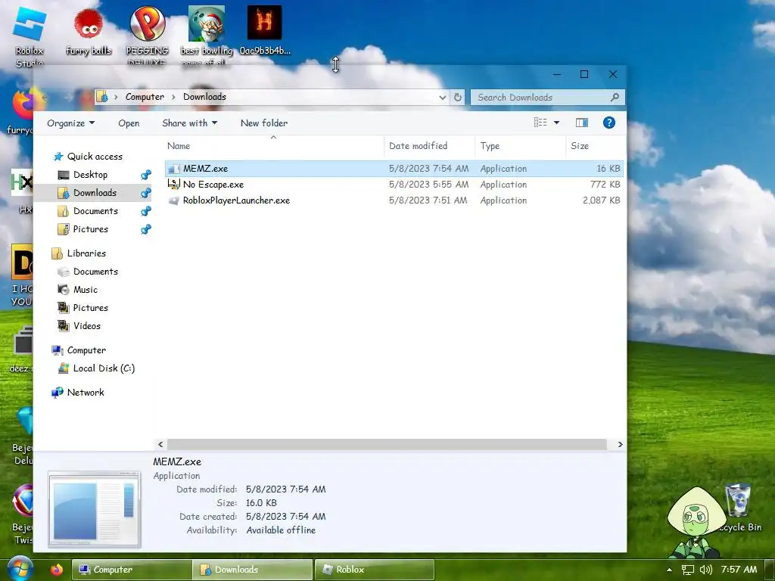Select the Music library

(x=86, y=290)
